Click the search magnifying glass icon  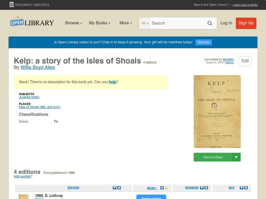tap(210, 23)
